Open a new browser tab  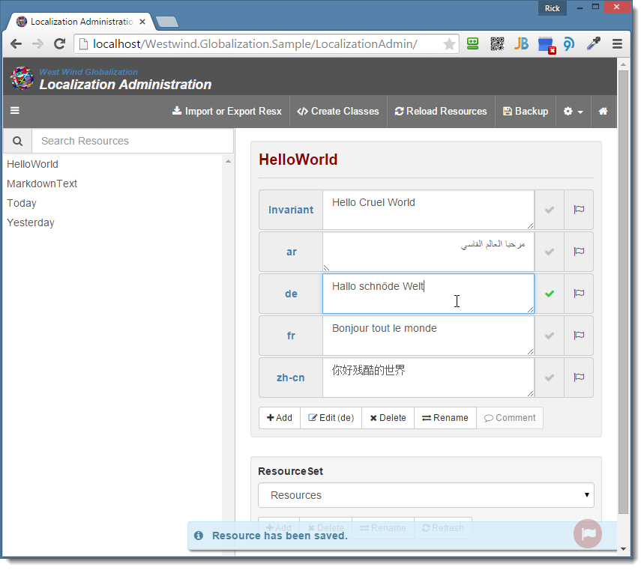pyautogui.click(x=167, y=22)
